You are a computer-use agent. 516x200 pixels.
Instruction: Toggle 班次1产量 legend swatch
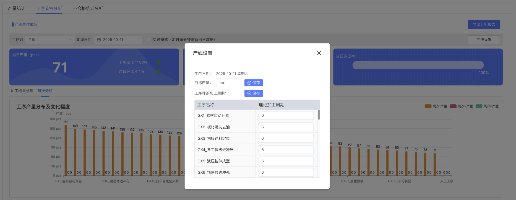click(x=428, y=106)
